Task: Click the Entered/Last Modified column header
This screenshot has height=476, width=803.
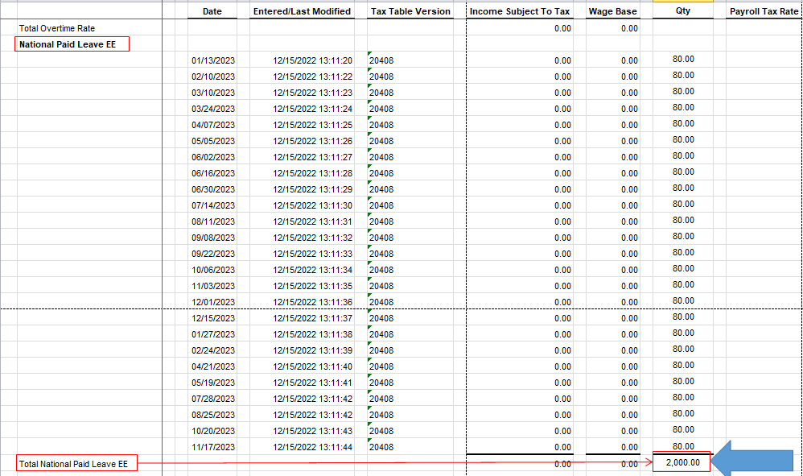Action: click(x=302, y=10)
